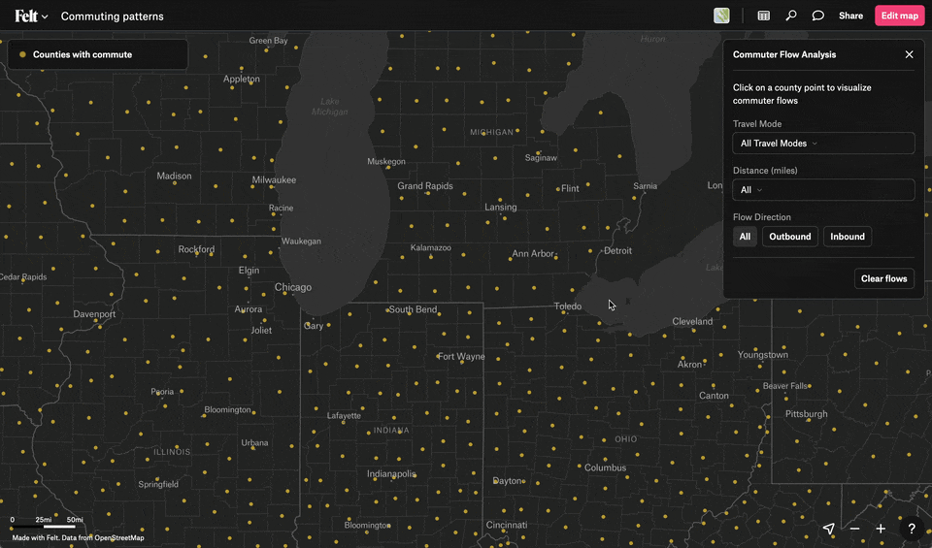Open the data table view icon

764,16
